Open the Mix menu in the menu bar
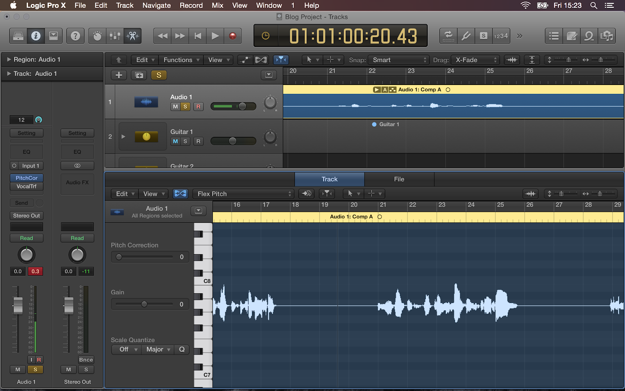 coord(217,5)
